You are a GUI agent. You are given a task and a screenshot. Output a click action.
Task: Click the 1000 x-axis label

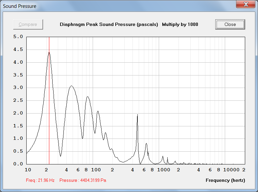pyautogui.click(x=164, y=170)
